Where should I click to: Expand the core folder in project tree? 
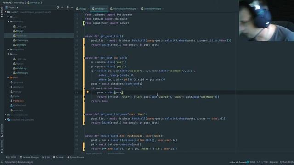point(8,17)
